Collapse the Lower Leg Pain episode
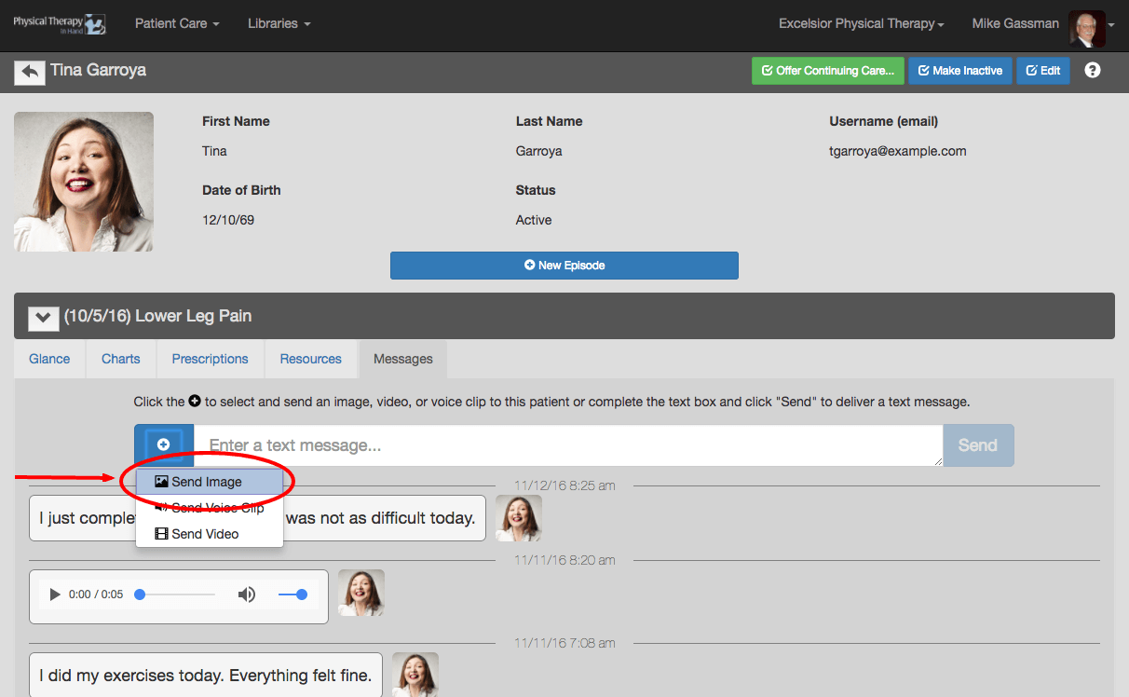1129x697 pixels. pos(42,317)
